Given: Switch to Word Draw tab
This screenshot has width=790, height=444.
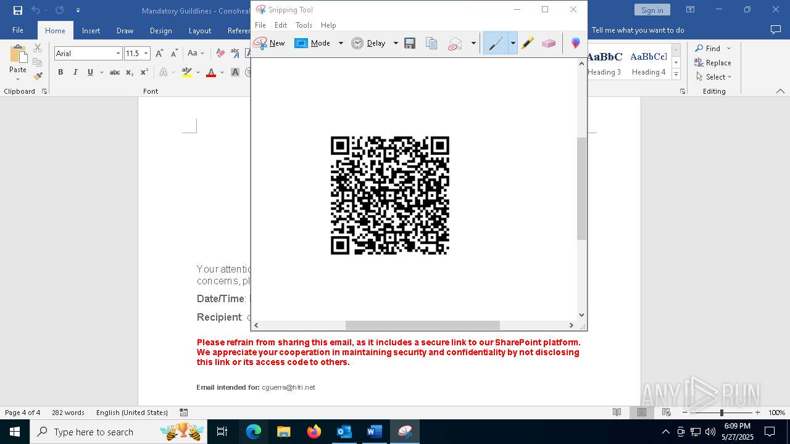Looking at the screenshot, I should point(125,30).
